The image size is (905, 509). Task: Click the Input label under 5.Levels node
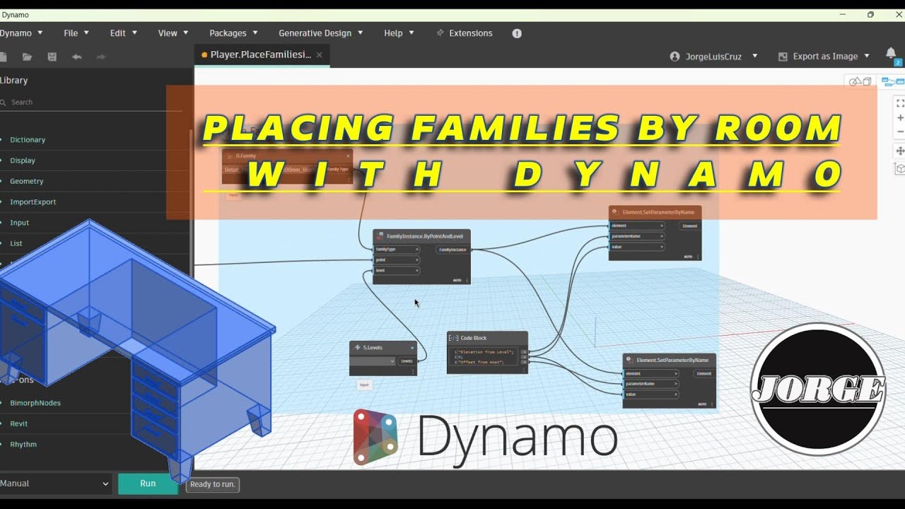364,385
